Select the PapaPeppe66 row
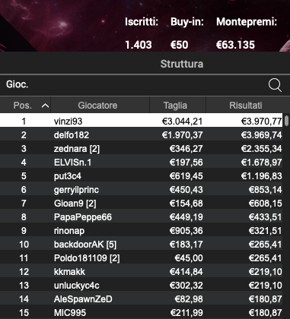This screenshot has width=290, height=319. click(x=142, y=216)
